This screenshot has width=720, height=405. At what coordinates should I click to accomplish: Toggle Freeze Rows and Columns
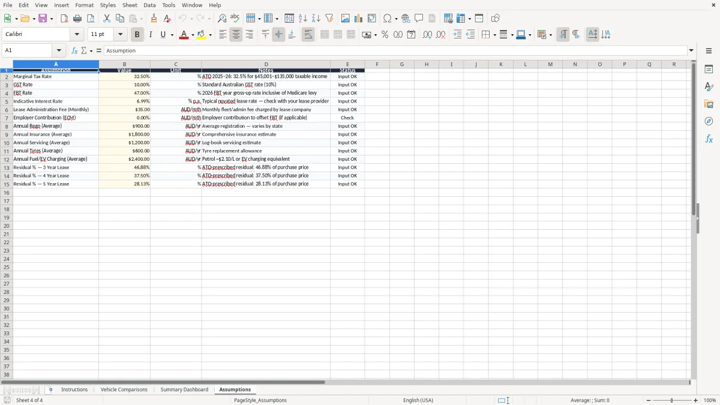click(461, 19)
